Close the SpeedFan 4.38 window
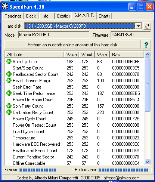This screenshot has width=155, height=182. [149, 7]
